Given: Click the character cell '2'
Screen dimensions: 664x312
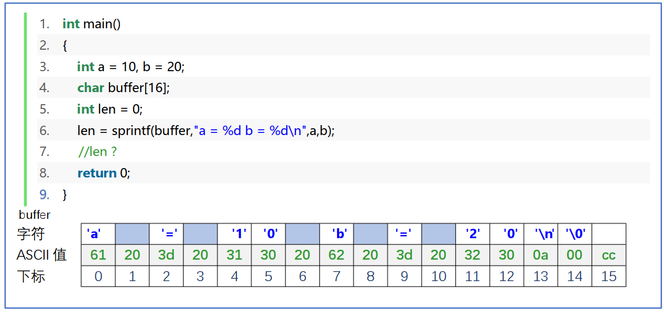Looking at the screenshot, I should [473, 234].
